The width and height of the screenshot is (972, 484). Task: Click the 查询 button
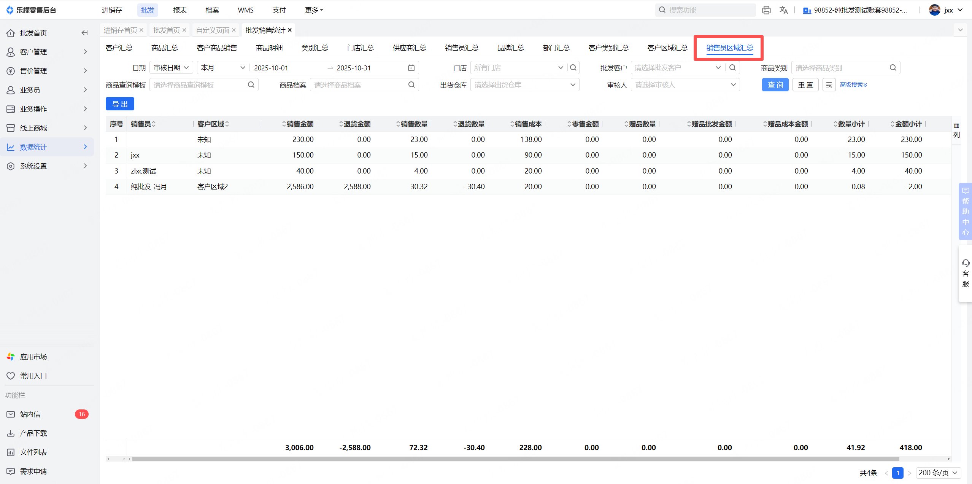coord(775,85)
